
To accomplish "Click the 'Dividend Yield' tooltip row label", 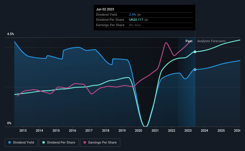I will tap(107, 15).
